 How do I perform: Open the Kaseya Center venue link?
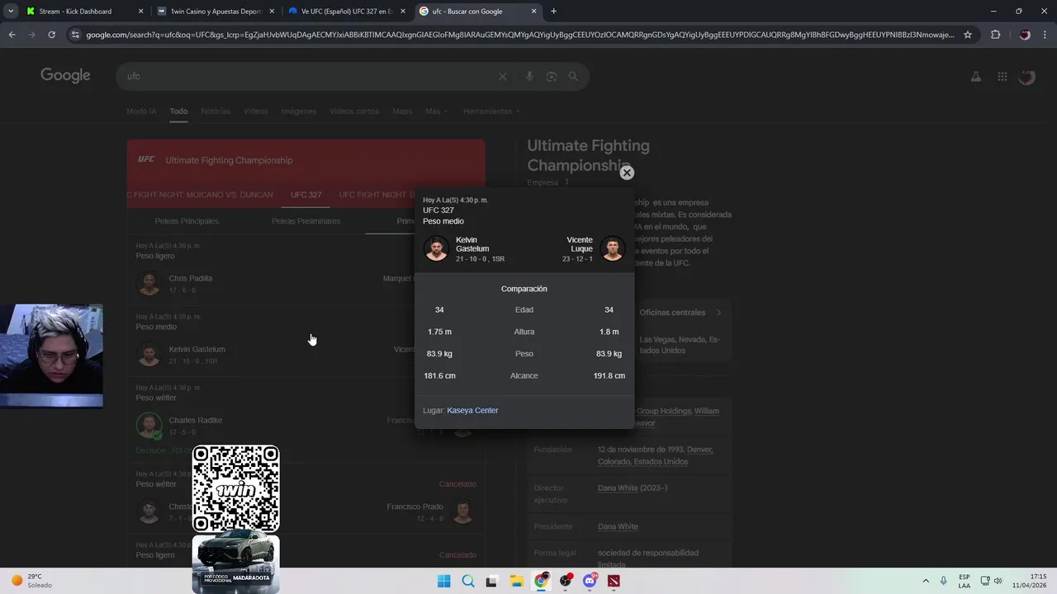pyautogui.click(x=472, y=410)
